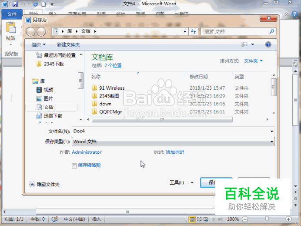Select the 迅雷下载 library
The width and height of the screenshot is (301, 226).
49,116
